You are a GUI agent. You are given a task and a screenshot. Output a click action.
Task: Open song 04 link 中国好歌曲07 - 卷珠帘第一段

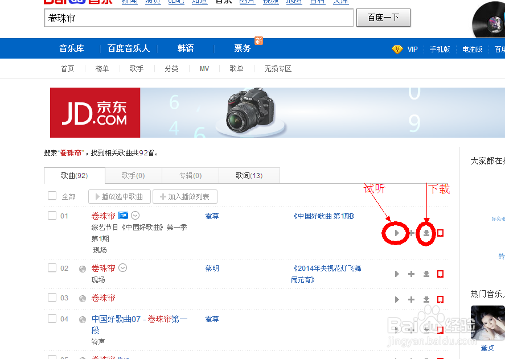click(x=139, y=324)
